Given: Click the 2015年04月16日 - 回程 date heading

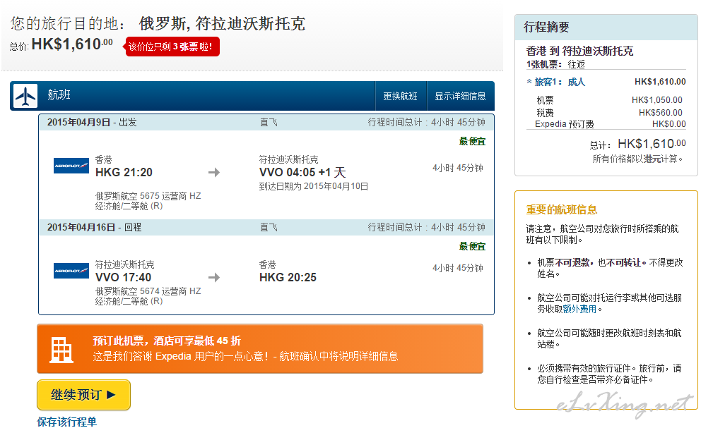Looking at the screenshot, I should pos(94,228).
